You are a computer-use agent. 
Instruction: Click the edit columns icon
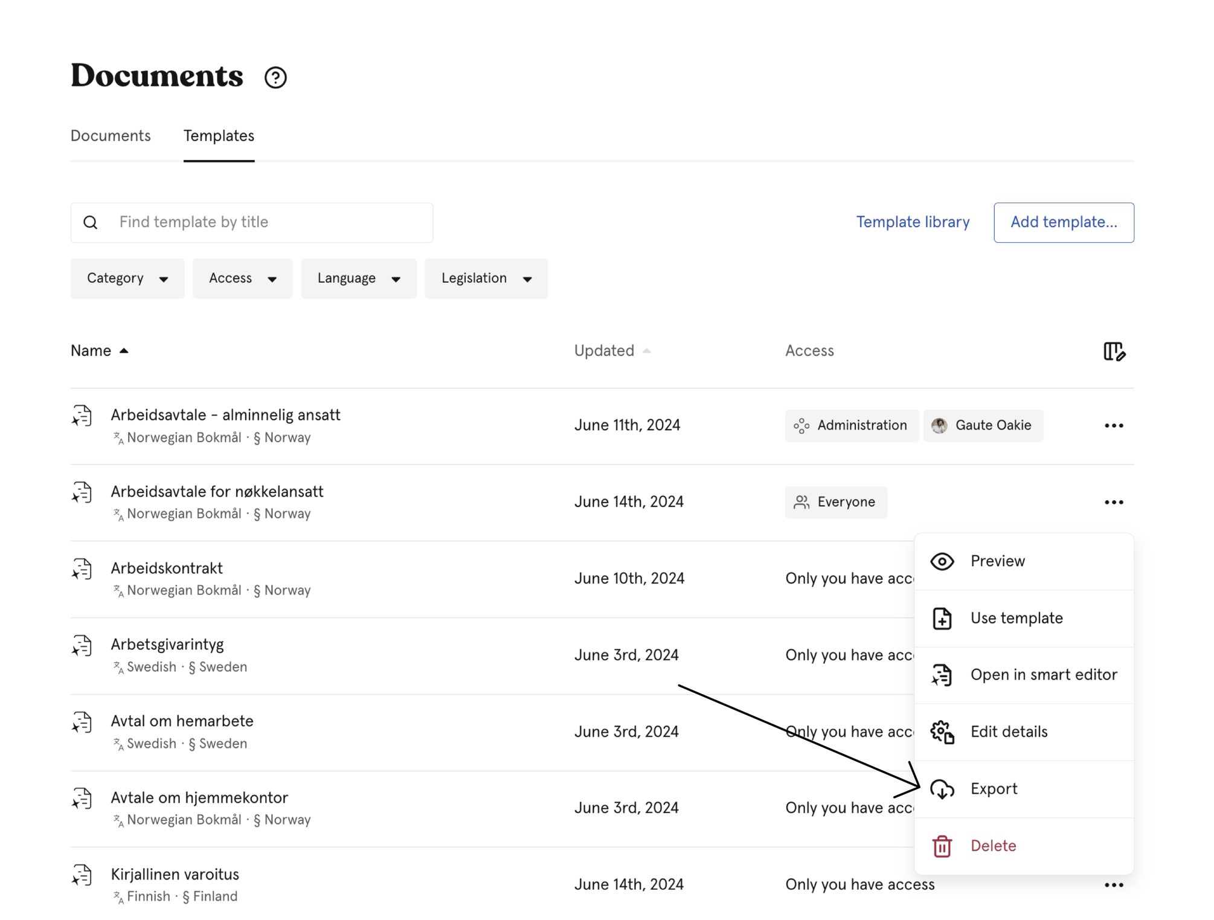pos(1114,352)
